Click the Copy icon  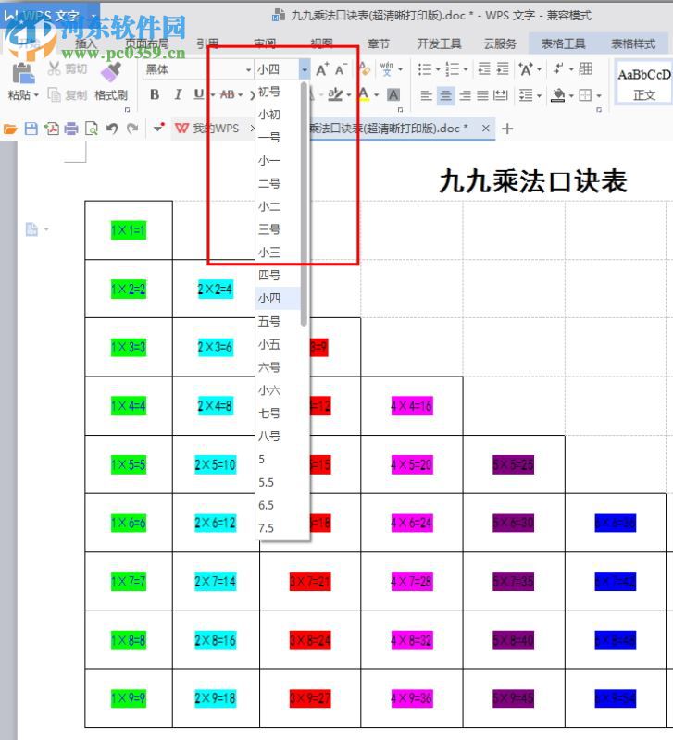[55, 95]
